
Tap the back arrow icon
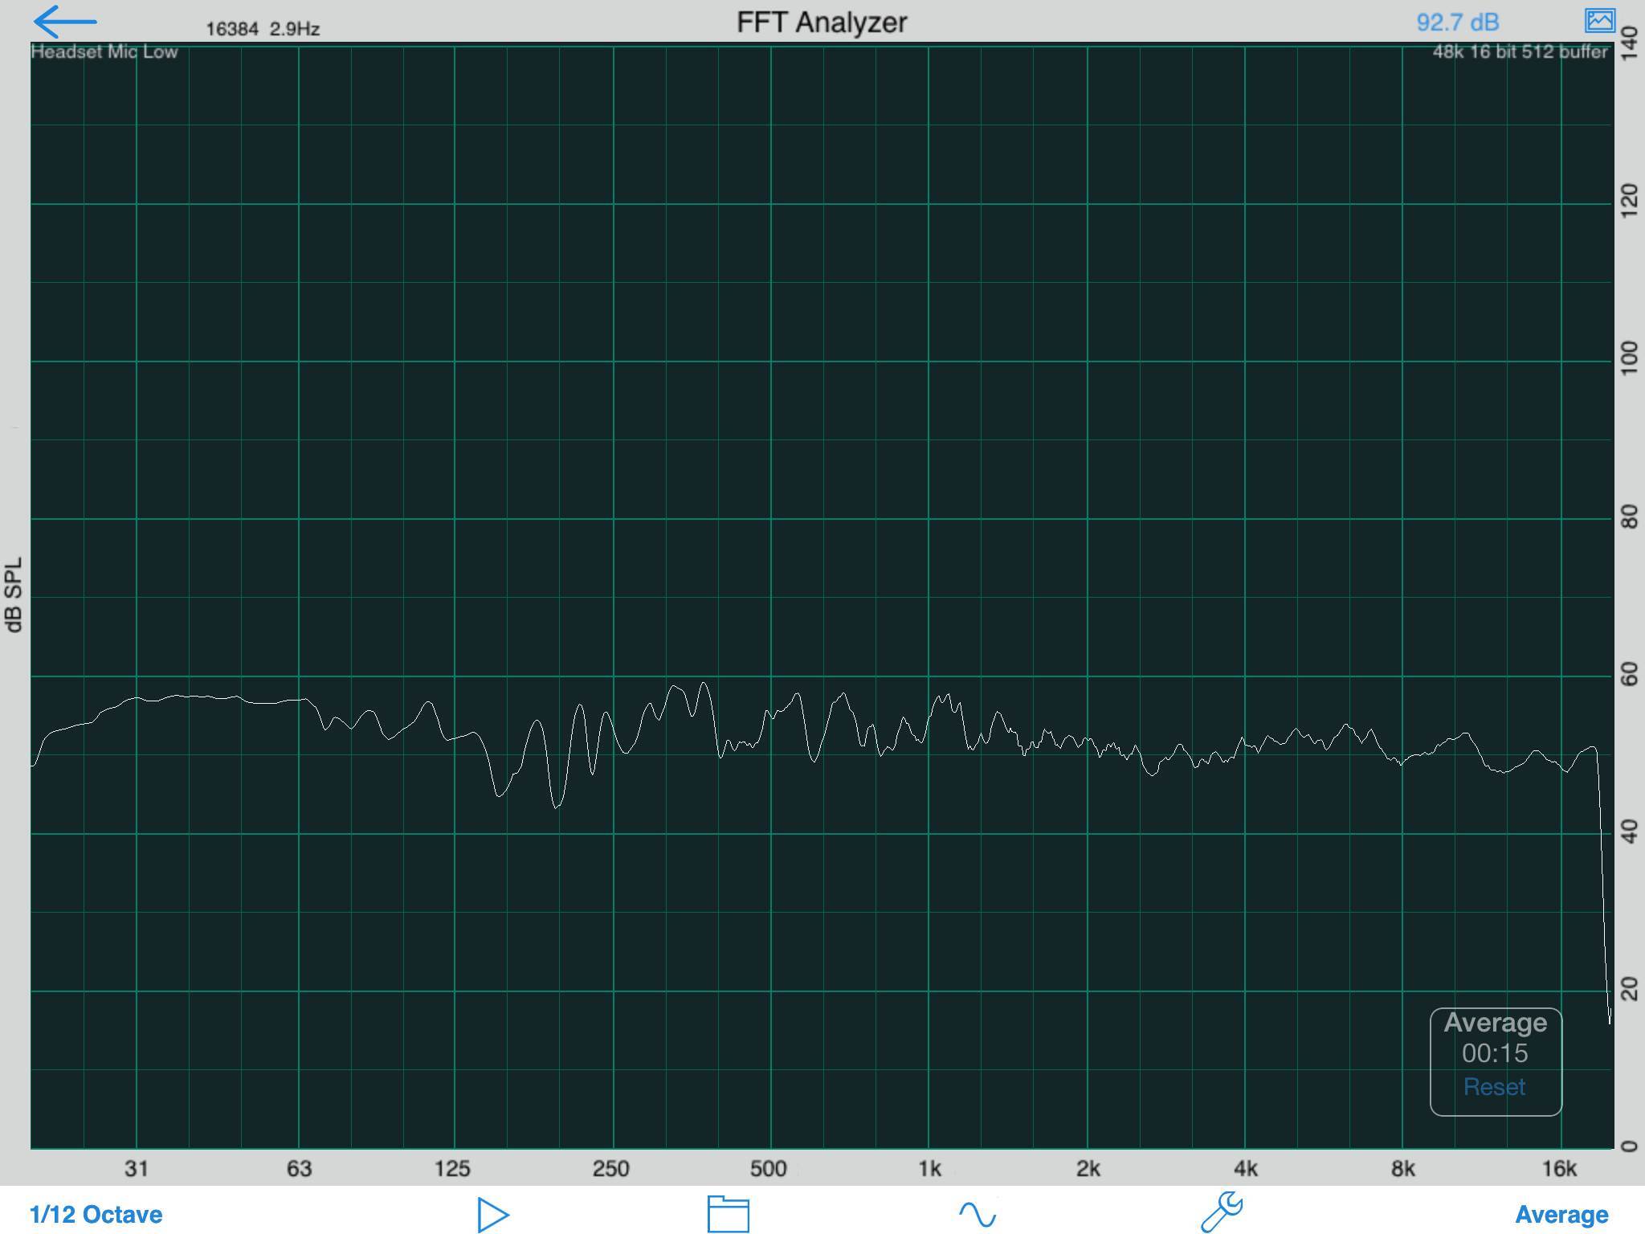coord(64,22)
